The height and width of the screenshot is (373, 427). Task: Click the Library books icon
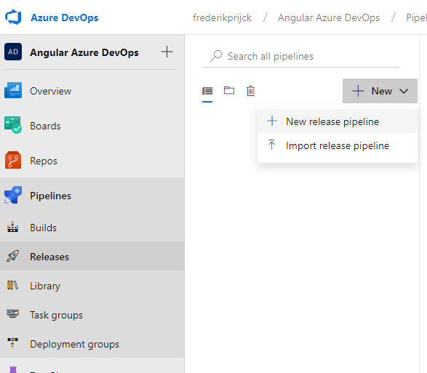coord(12,285)
